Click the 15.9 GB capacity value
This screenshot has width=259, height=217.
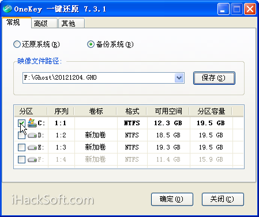click(211, 159)
